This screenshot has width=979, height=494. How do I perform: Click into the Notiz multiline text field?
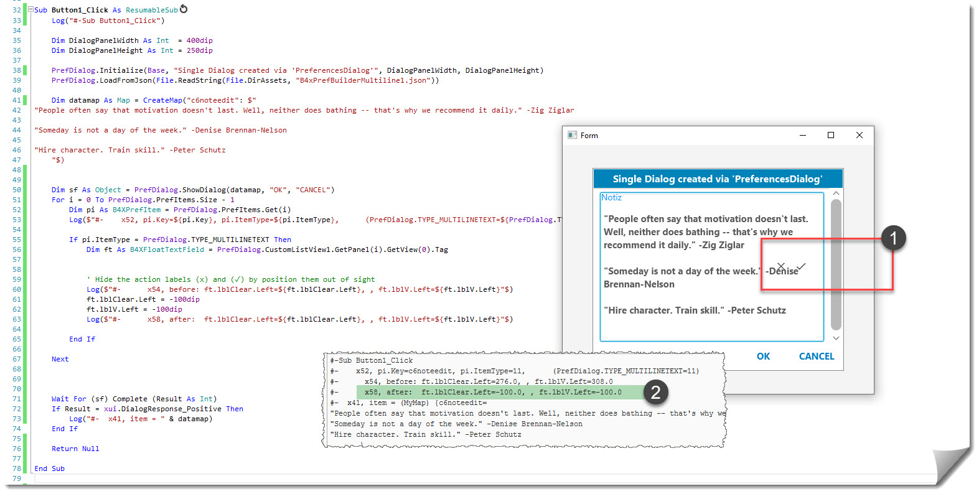click(x=711, y=267)
